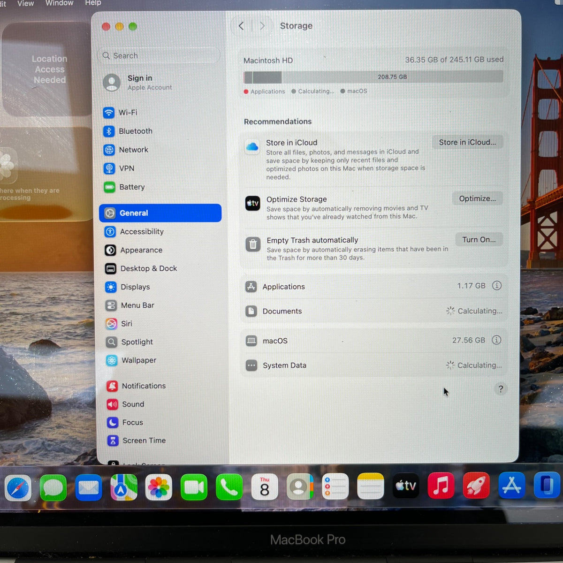Click the Macintosh HD storage usage bar

[373, 77]
